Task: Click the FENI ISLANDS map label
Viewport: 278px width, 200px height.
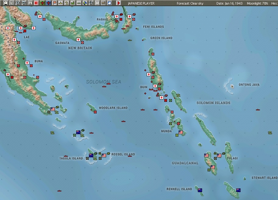Action: pos(154,27)
